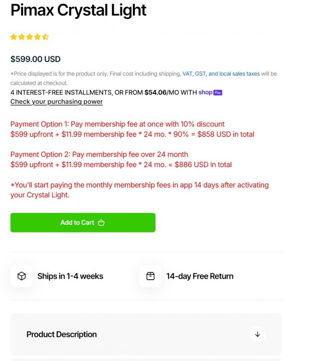Click the $54.06/MO installment amount

[x=161, y=92]
